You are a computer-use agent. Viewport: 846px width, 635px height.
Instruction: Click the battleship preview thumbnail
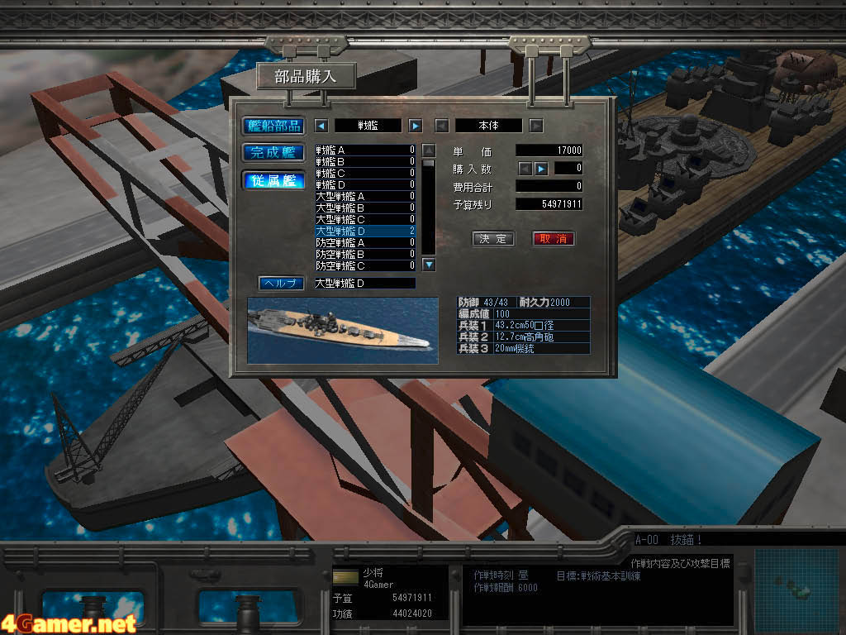[343, 330]
